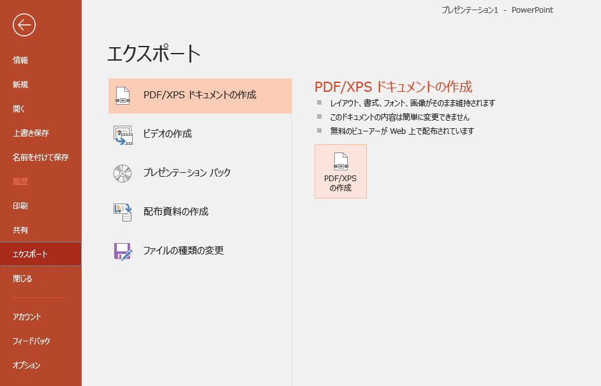Open the 情報 menu item
The height and width of the screenshot is (386, 601).
pyautogui.click(x=20, y=61)
